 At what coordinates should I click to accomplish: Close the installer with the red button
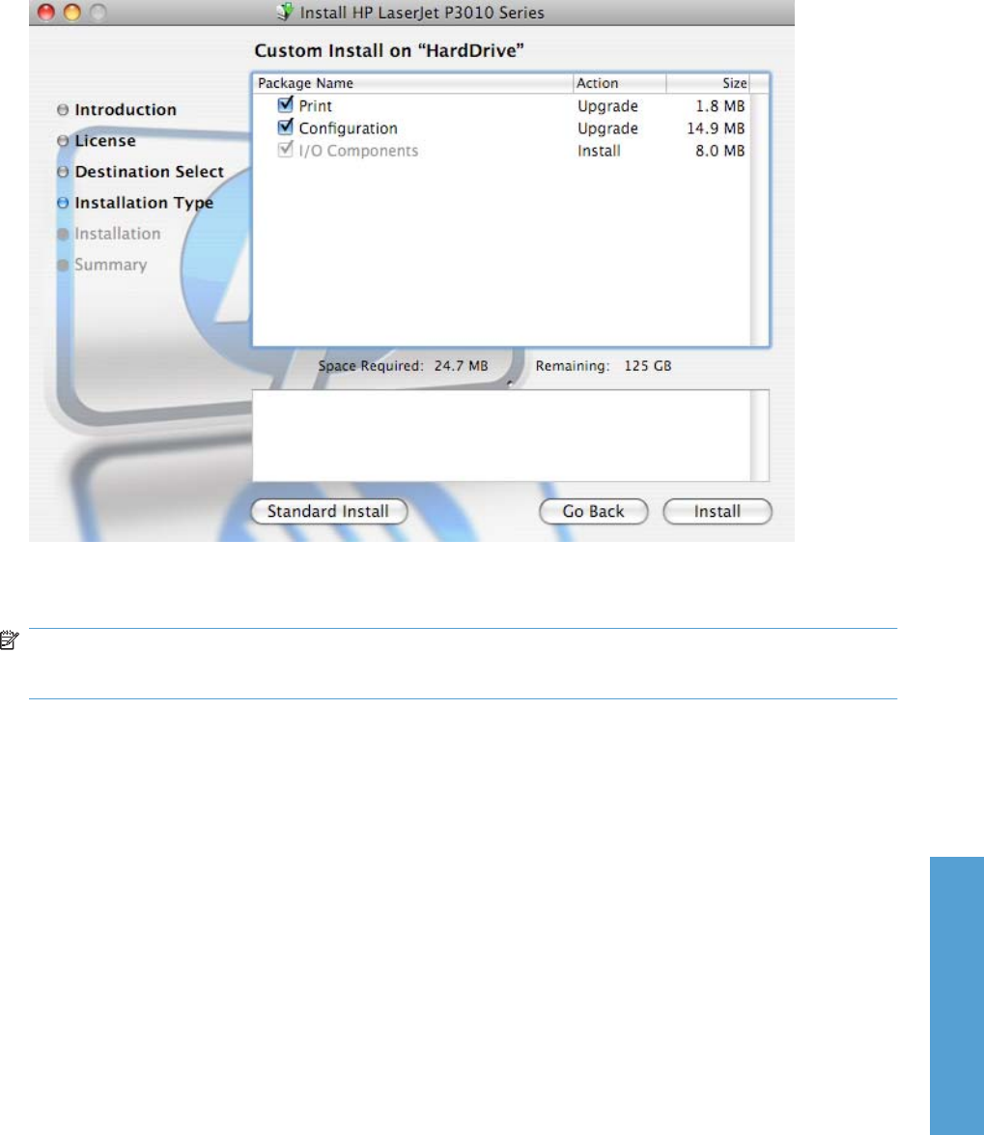click(45, 12)
